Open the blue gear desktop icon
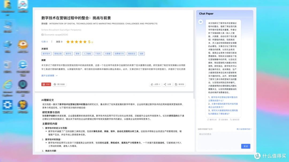 coord(7,105)
